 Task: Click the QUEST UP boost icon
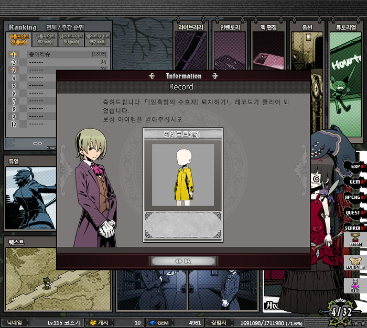355,212
